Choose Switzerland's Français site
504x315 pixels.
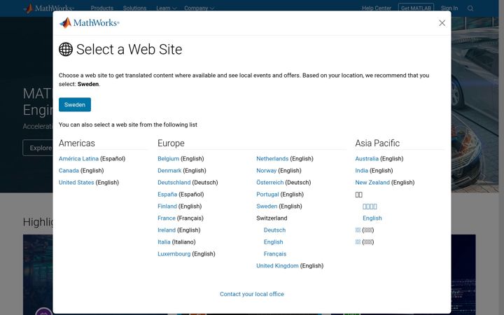[275, 254]
